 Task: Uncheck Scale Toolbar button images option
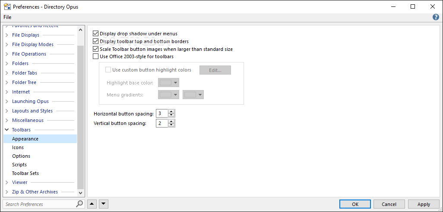point(96,49)
